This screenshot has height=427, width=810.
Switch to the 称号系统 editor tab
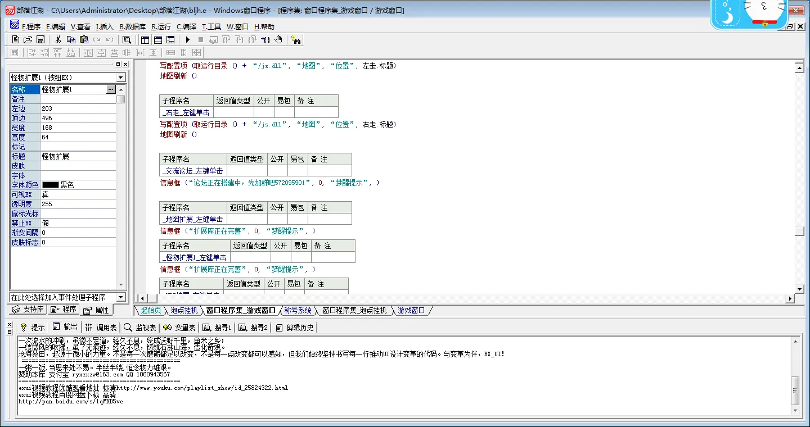(x=298, y=310)
